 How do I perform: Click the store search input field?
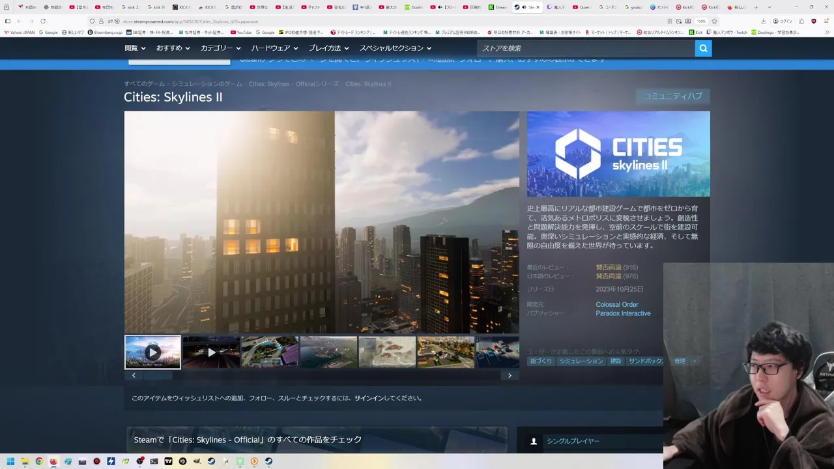click(586, 48)
